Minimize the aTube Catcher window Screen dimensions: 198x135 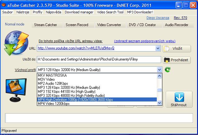(x=178, y=5)
